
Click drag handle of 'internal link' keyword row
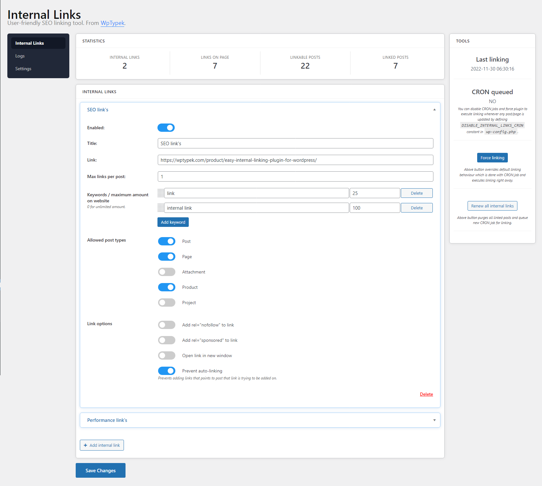161,208
